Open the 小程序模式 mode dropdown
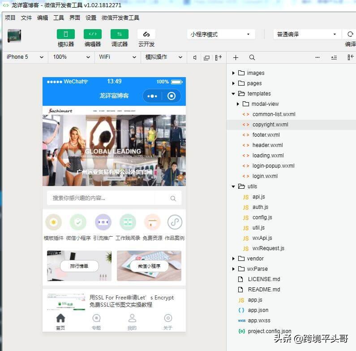Image resolution: width=356 pixels, height=351 pixels. tap(221, 35)
